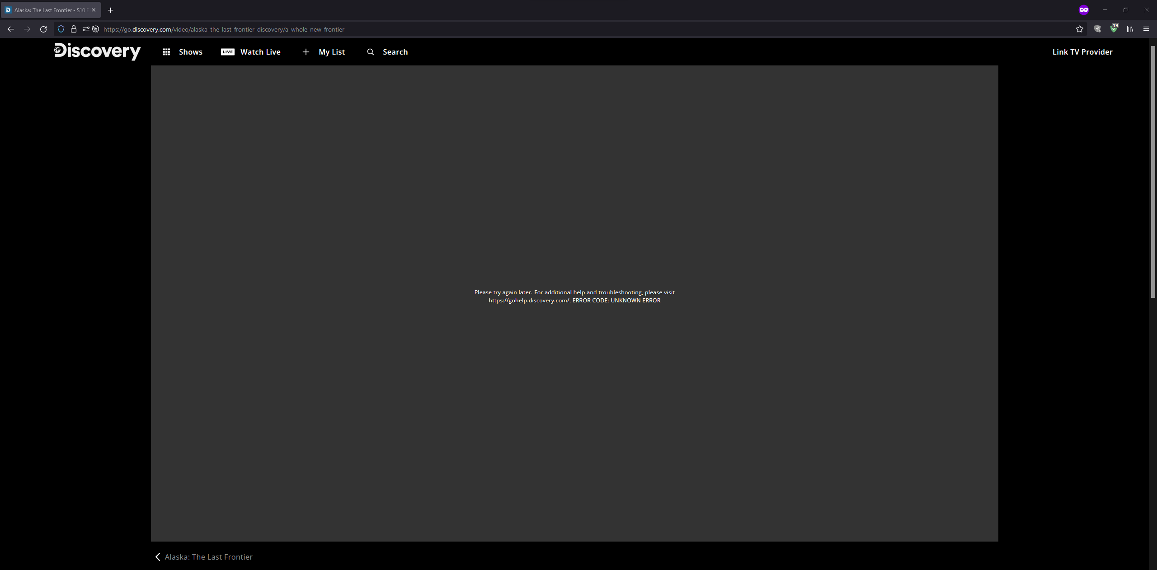Click the browser back arrow
This screenshot has width=1157, height=570.
pos(11,29)
